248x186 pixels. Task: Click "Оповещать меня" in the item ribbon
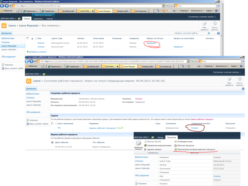click(x=183, y=142)
